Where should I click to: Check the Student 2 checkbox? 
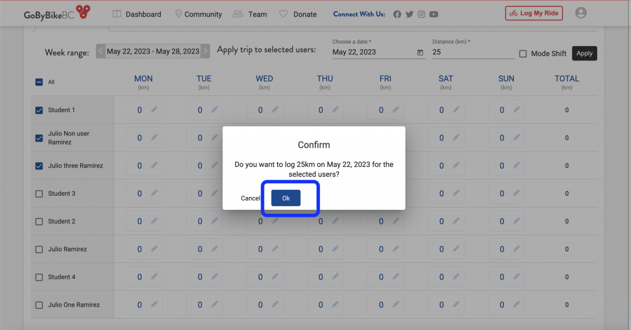[x=39, y=222]
